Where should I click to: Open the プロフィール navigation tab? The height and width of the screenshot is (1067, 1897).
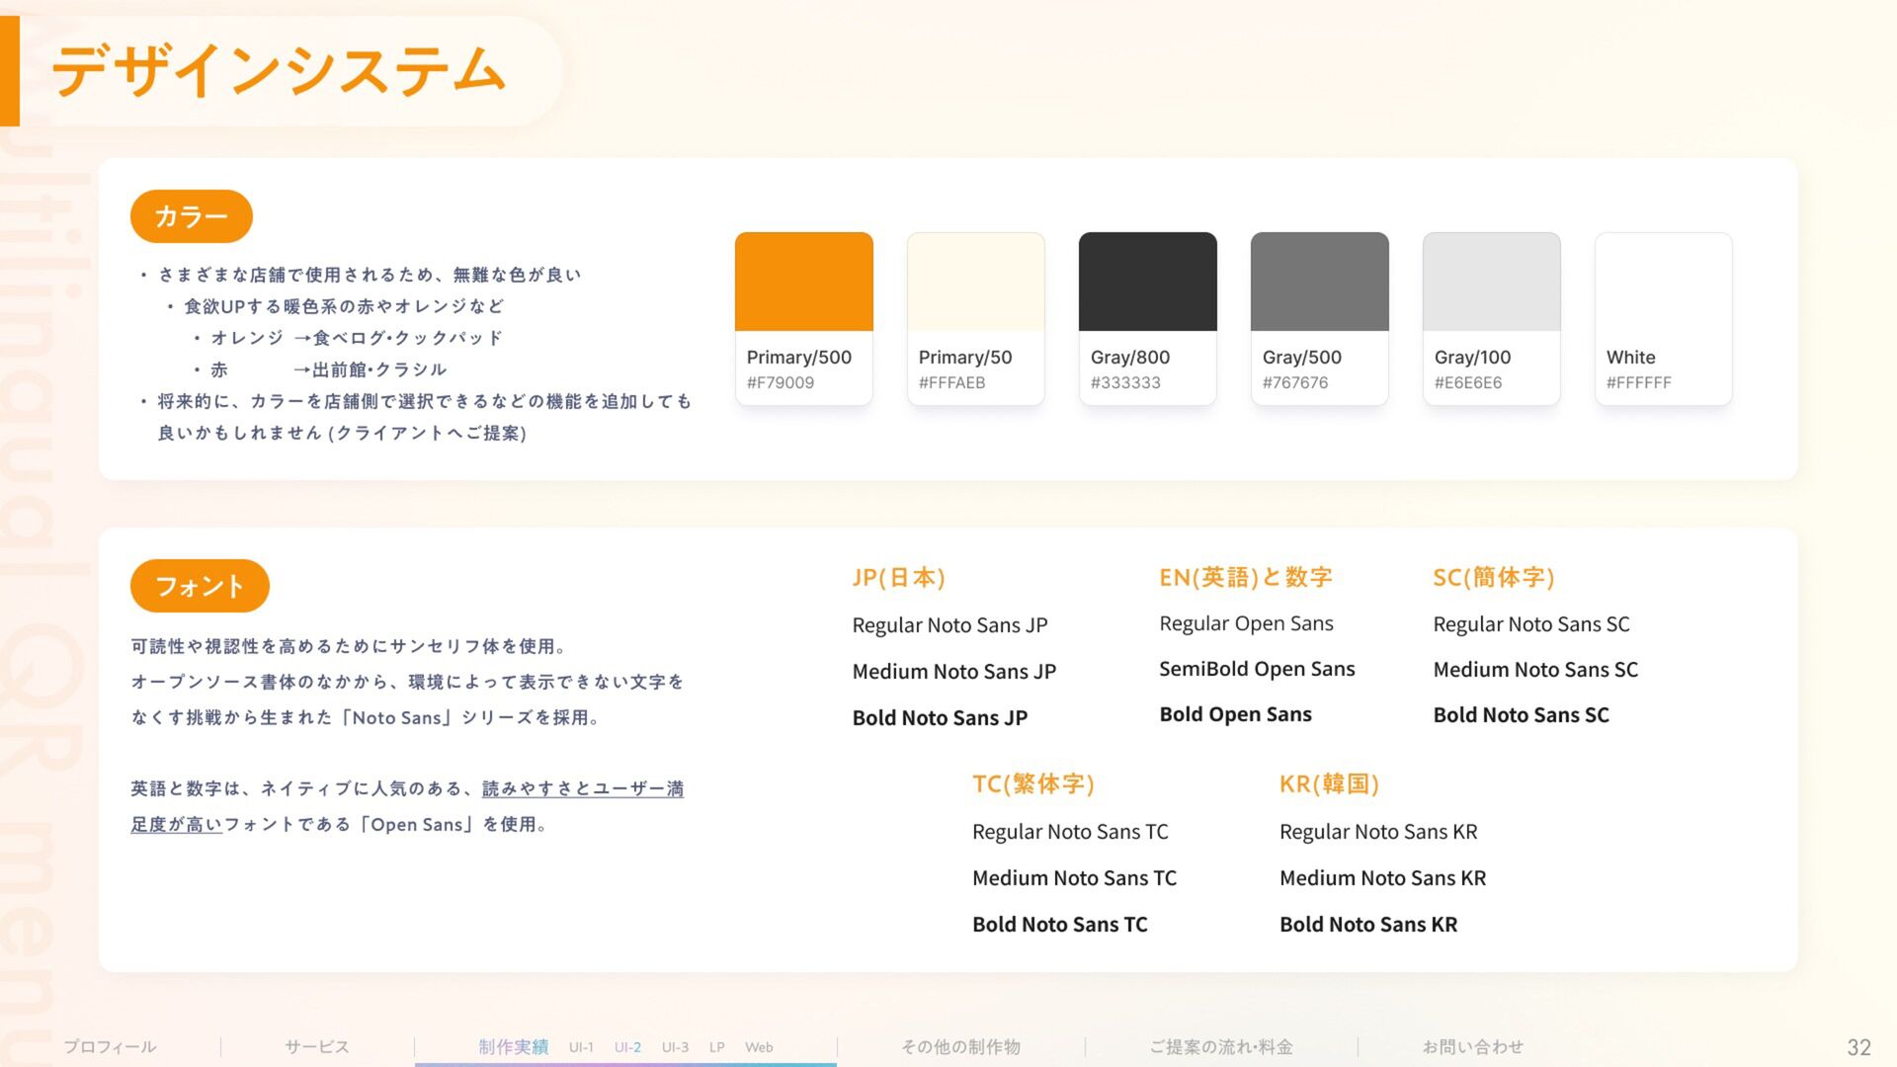(x=110, y=1046)
